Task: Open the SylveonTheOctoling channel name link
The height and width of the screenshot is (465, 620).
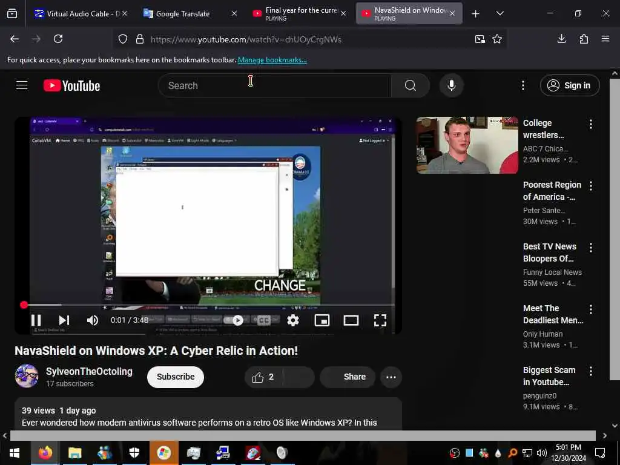Action: click(x=89, y=371)
